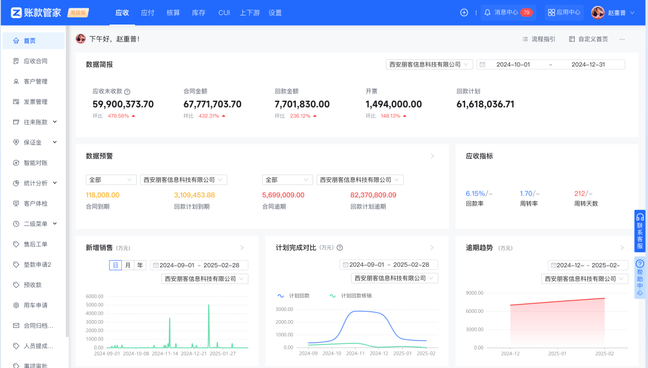Image resolution: width=648 pixels, height=368 pixels.
Task: Open company dropdown in 数据简报
Action: tap(429, 65)
